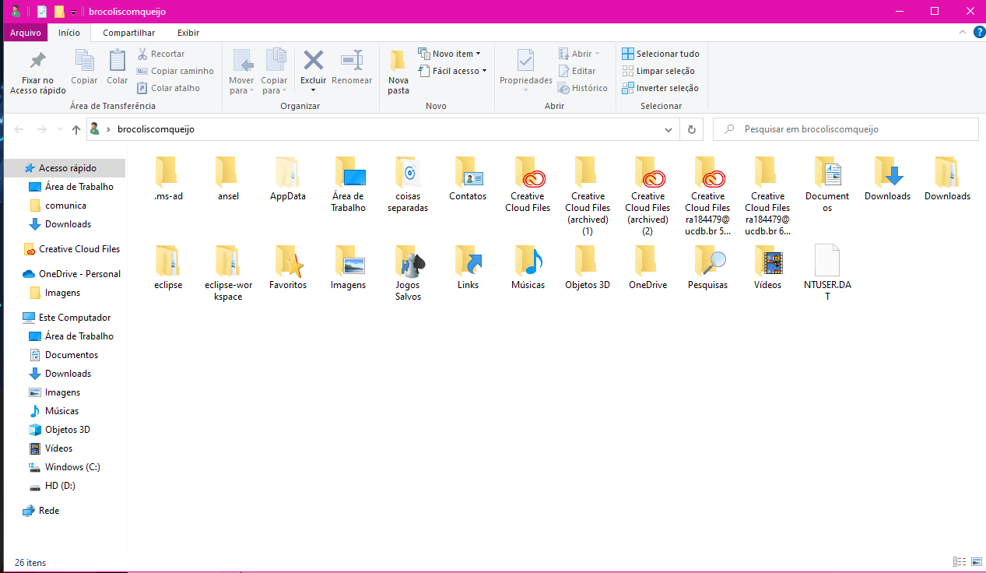This screenshot has height=573, width=986.
Task: Click Recortar scissors in ribbon
Action: (x=161, y=54)
